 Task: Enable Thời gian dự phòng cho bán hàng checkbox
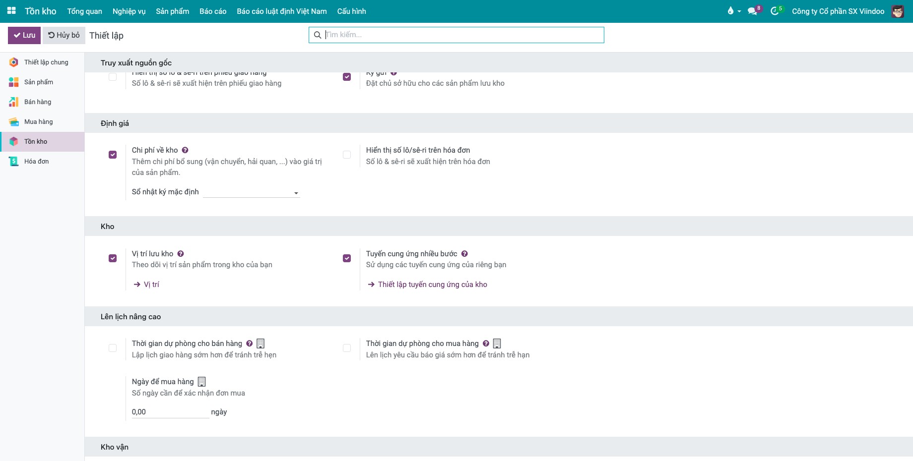click(x=113, y=348)
